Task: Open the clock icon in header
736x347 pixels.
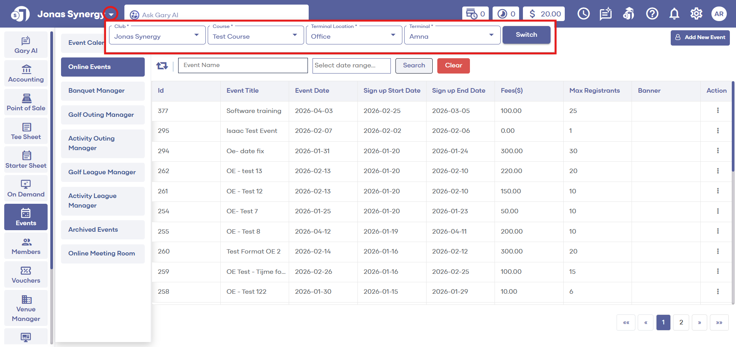Action: (x=583, y=14)
